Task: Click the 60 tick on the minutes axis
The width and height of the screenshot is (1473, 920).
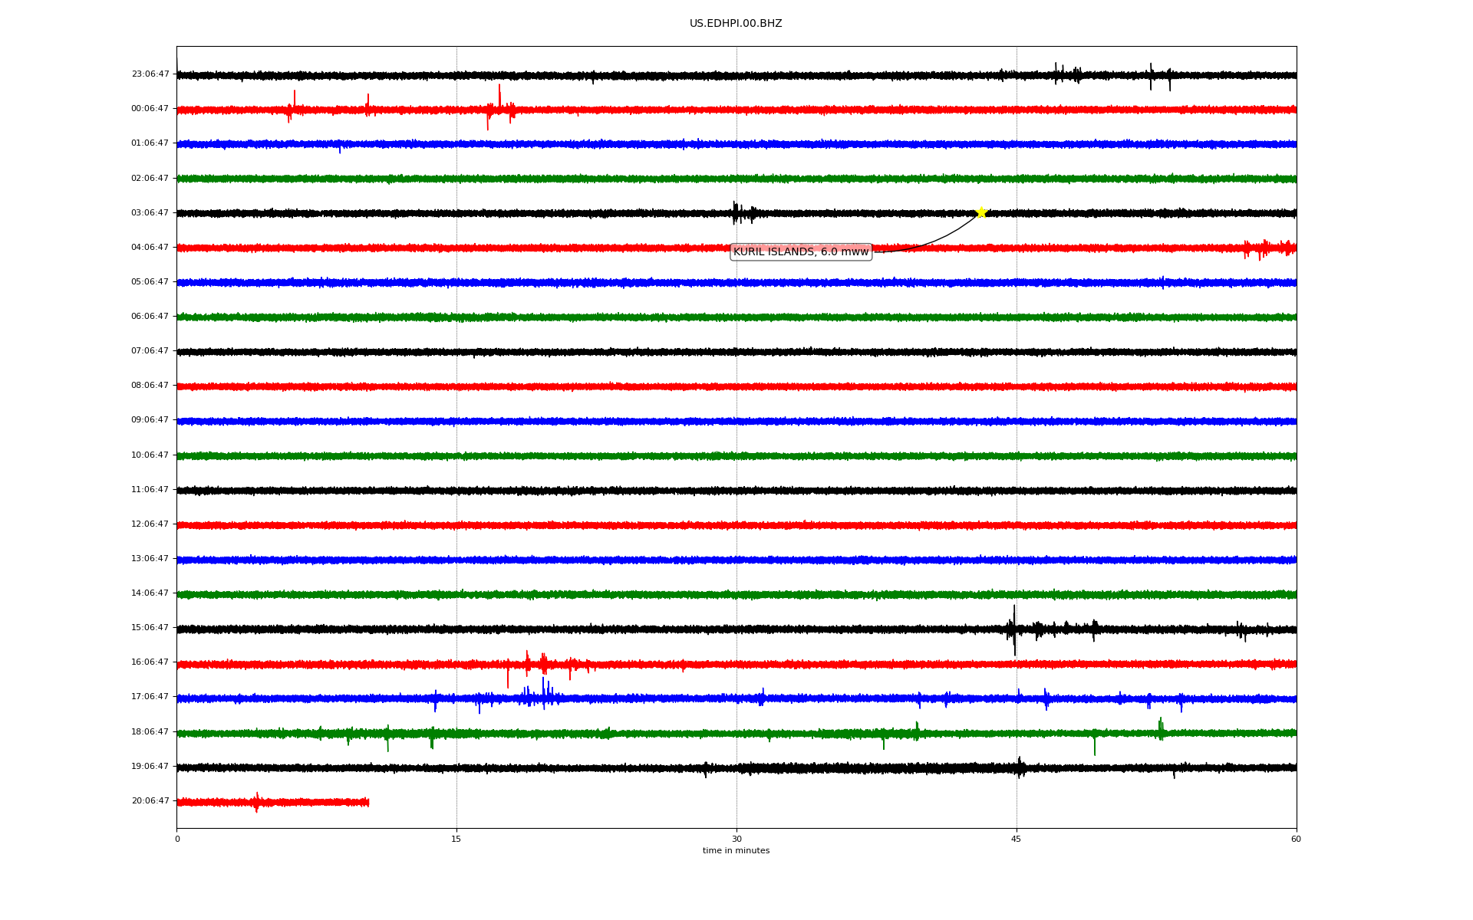Action: tap(1296, 839)
